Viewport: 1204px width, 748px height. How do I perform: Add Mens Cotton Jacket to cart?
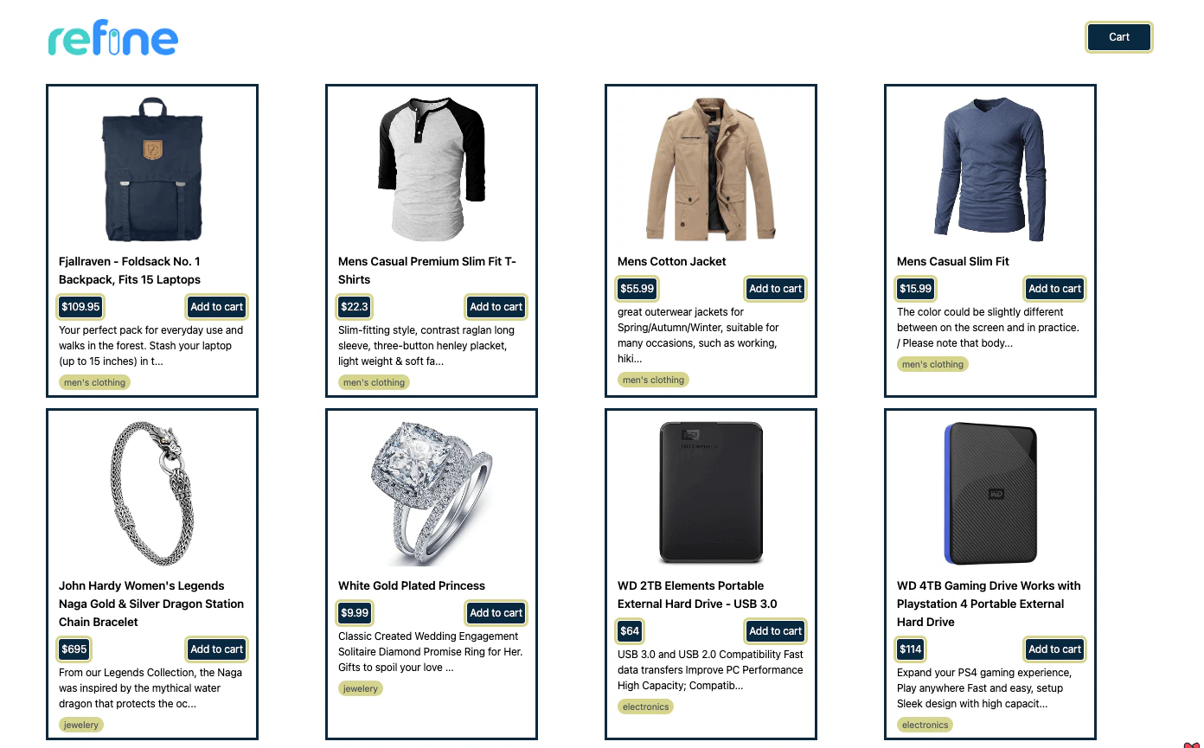point(775,289)
